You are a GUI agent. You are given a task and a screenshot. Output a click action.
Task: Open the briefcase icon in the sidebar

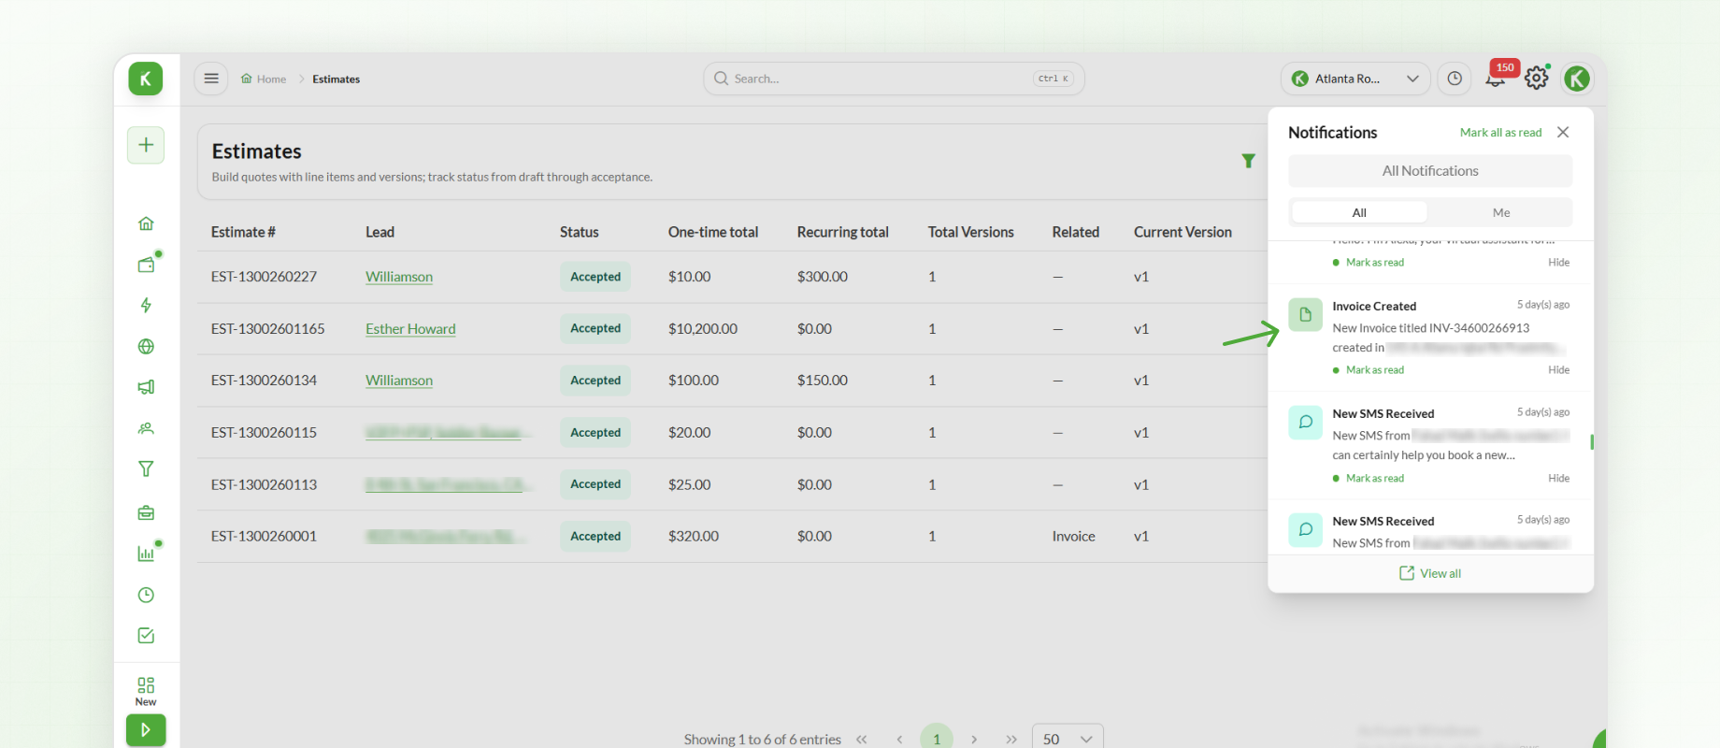click(x=146, y=512)
